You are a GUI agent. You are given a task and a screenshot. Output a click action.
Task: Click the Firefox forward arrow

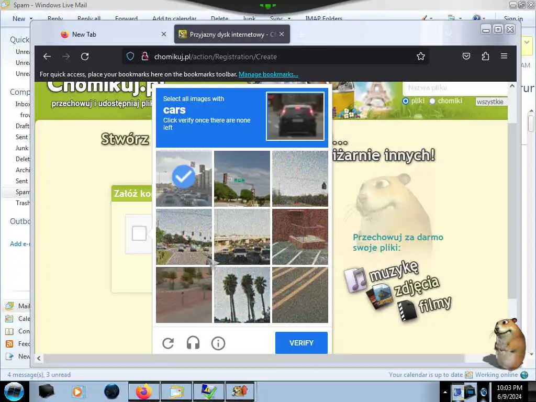point(66,57)
